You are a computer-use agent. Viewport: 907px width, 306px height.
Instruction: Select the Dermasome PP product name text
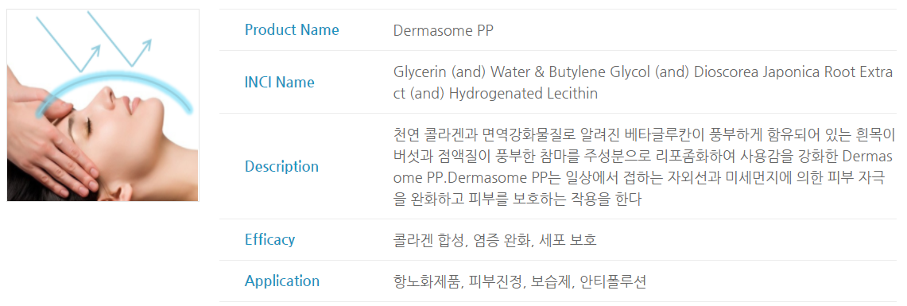443,30
